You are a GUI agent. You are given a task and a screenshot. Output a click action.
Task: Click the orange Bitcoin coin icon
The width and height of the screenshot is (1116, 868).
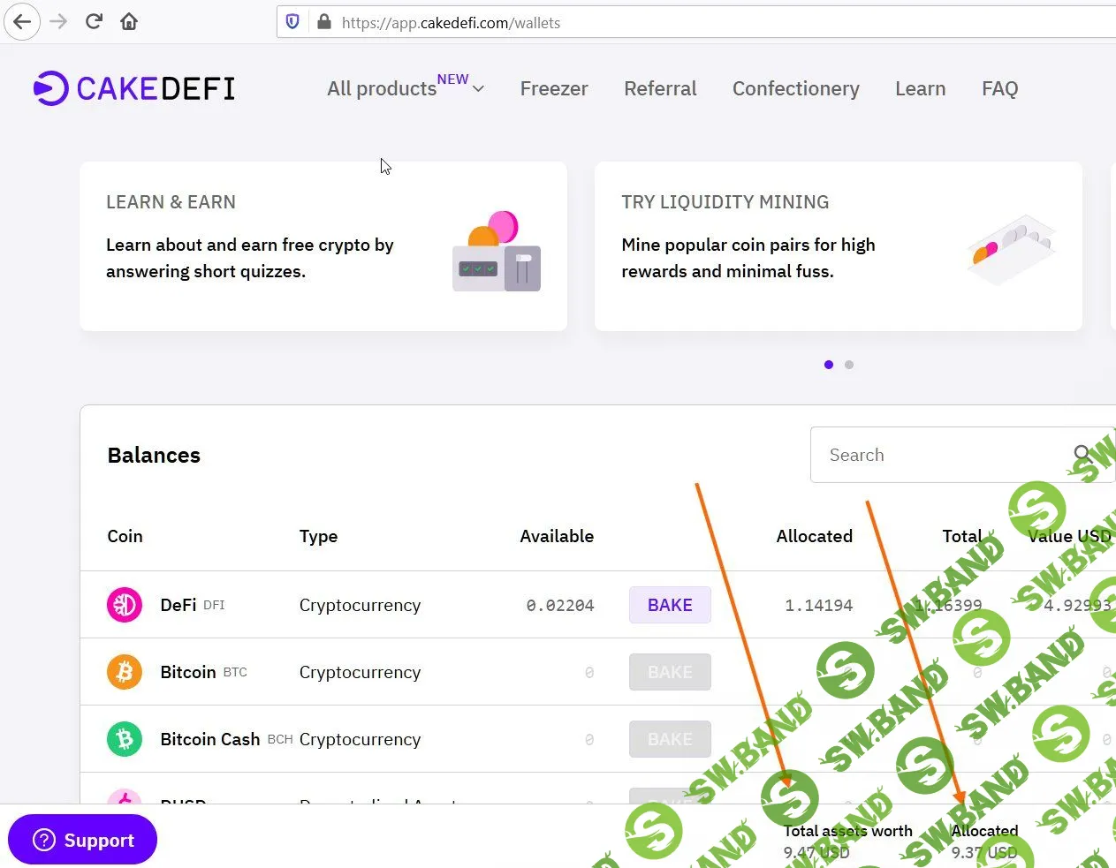pos(125,672)
